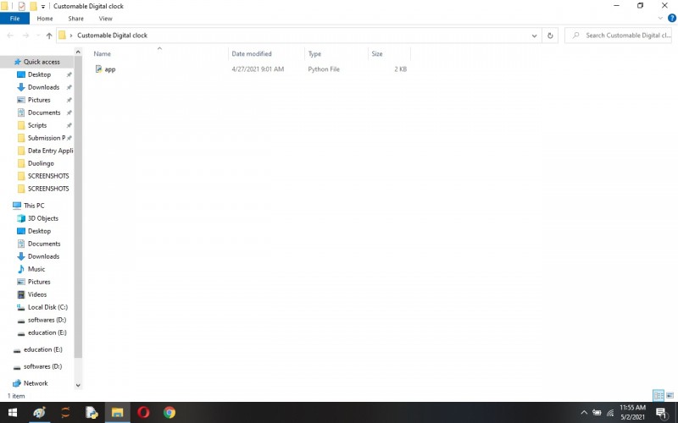The image size is (678, 423).
Task: Open pinned Desktop under Quick access
Action: tap(39, 74)
